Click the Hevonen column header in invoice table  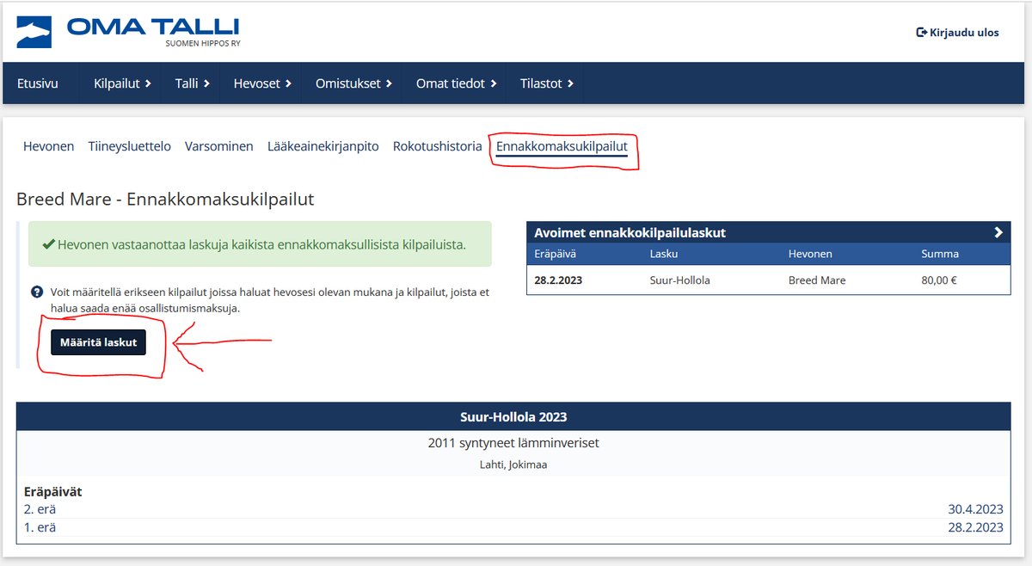coord(810,254)
